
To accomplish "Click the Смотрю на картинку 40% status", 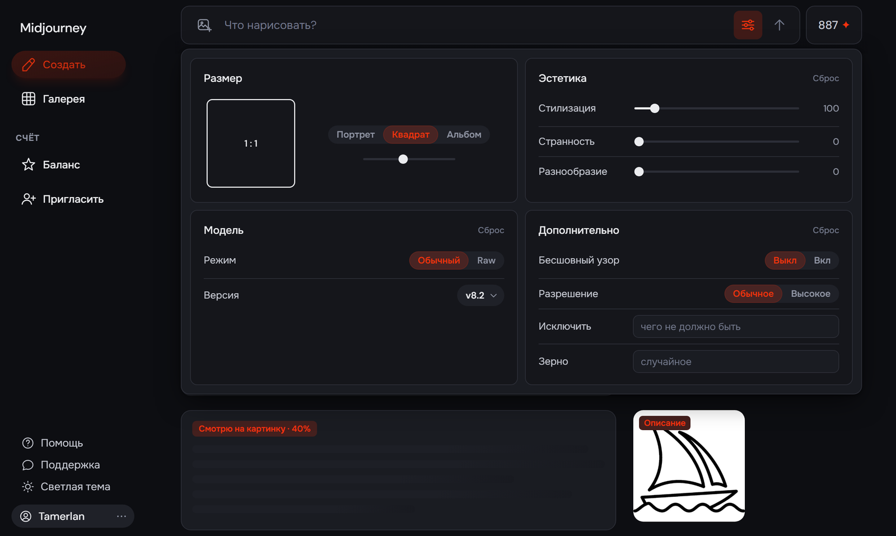I will [255, 429].
